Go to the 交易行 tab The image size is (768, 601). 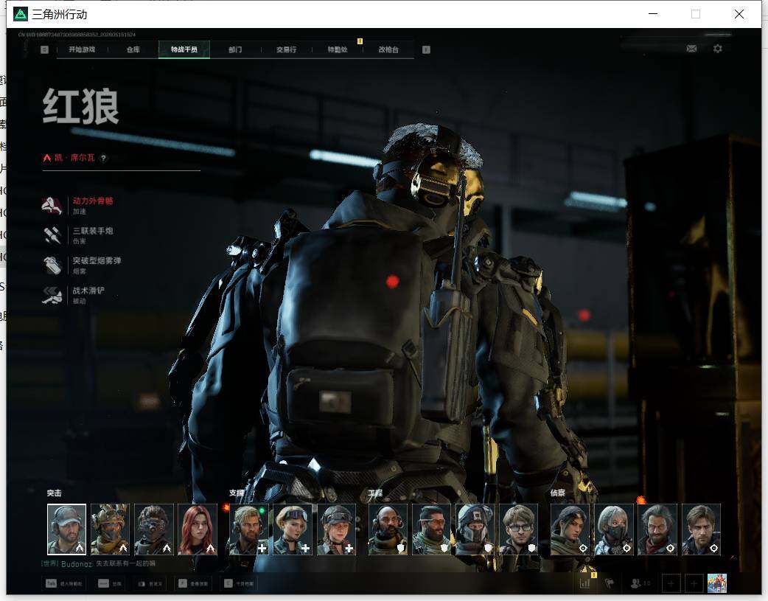click(286, 49)
